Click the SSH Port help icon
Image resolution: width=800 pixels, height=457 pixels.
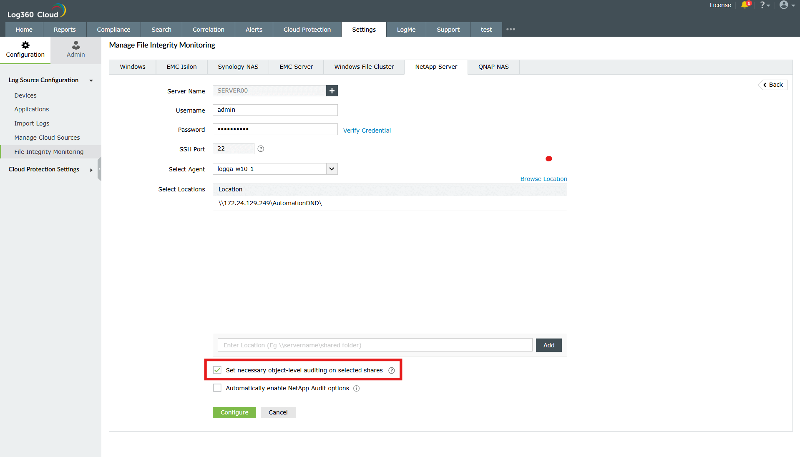(x=261, y=148)
